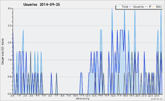Click the 9 h x-axis label

69,96
